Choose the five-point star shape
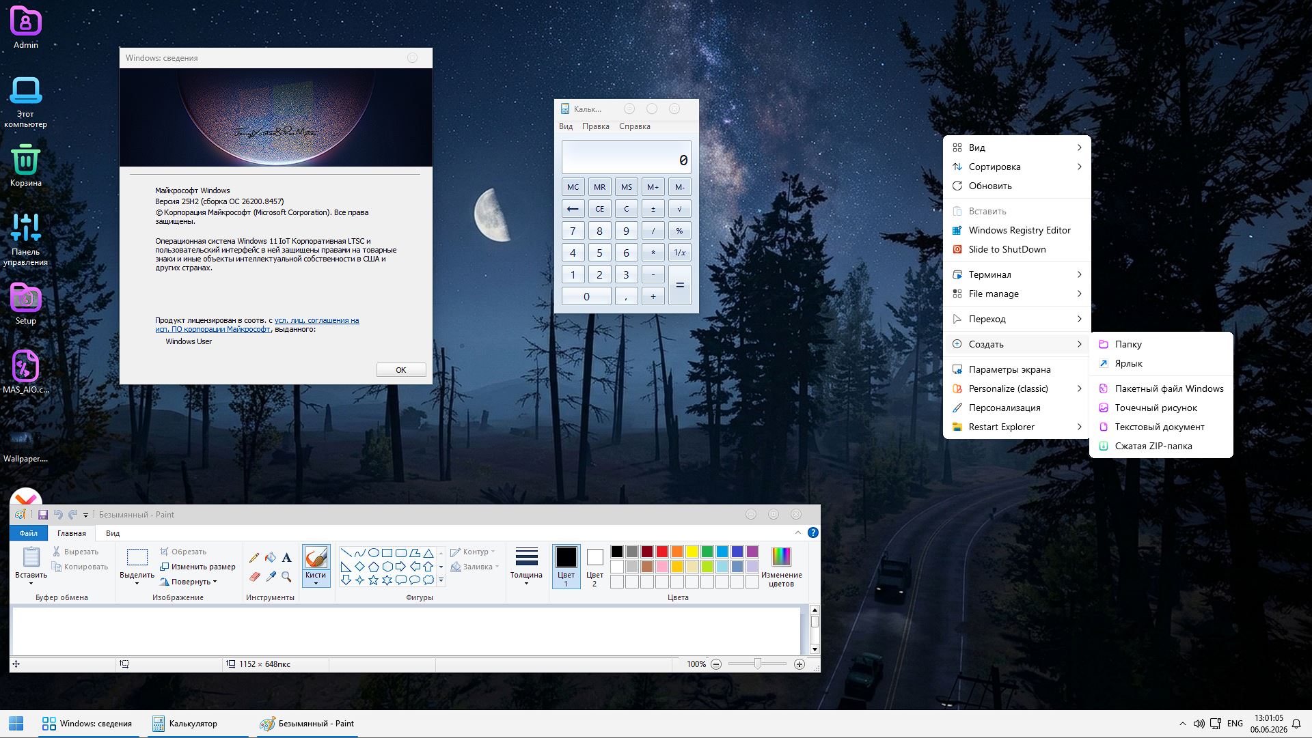The image size is (1312, 738). pos(373,580)
